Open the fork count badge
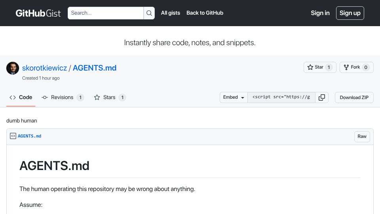 tap(366, 67)
